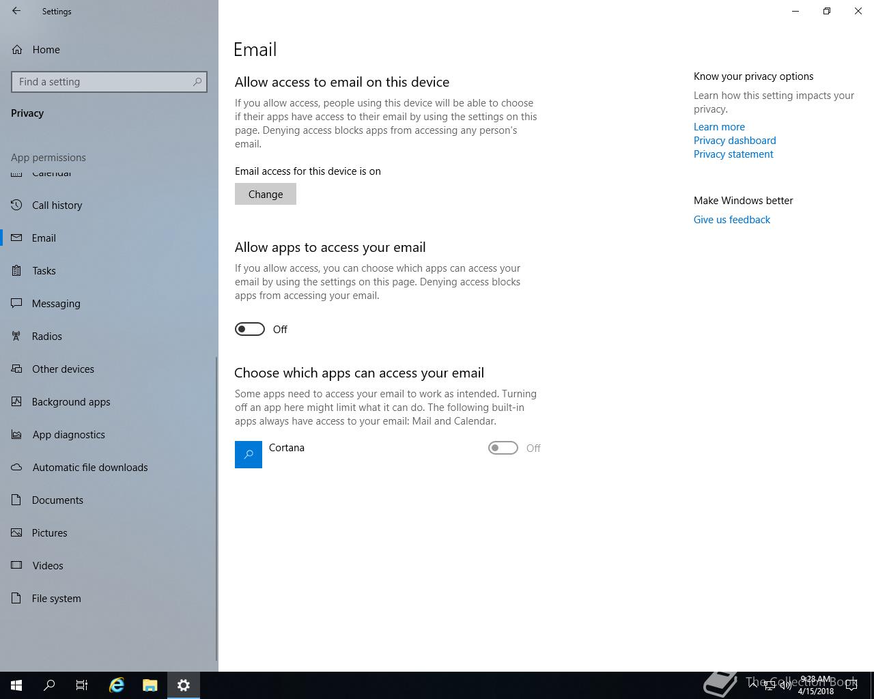Click the Tasks clipboard icon
Image resolution: width=874 pixels, height=699 pixels.
click(17, 270)
